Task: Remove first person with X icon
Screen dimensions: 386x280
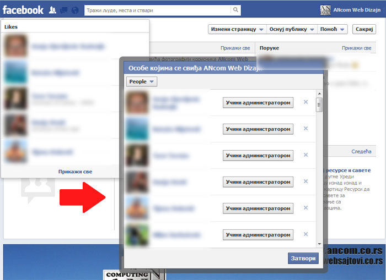Action: click(305, 102)
